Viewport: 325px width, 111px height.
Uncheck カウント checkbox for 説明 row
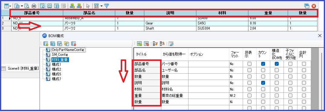[263, 83]
